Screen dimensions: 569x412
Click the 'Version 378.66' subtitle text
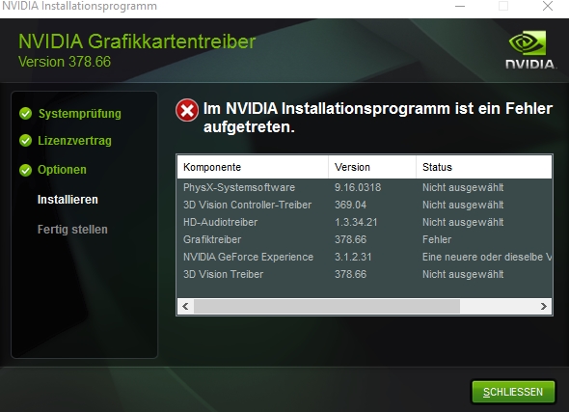65,62
